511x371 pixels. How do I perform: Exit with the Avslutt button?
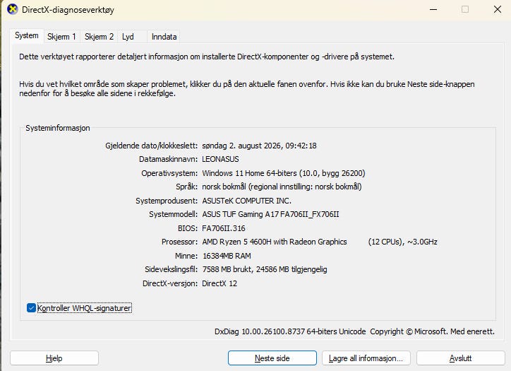(x=460, y=358)
